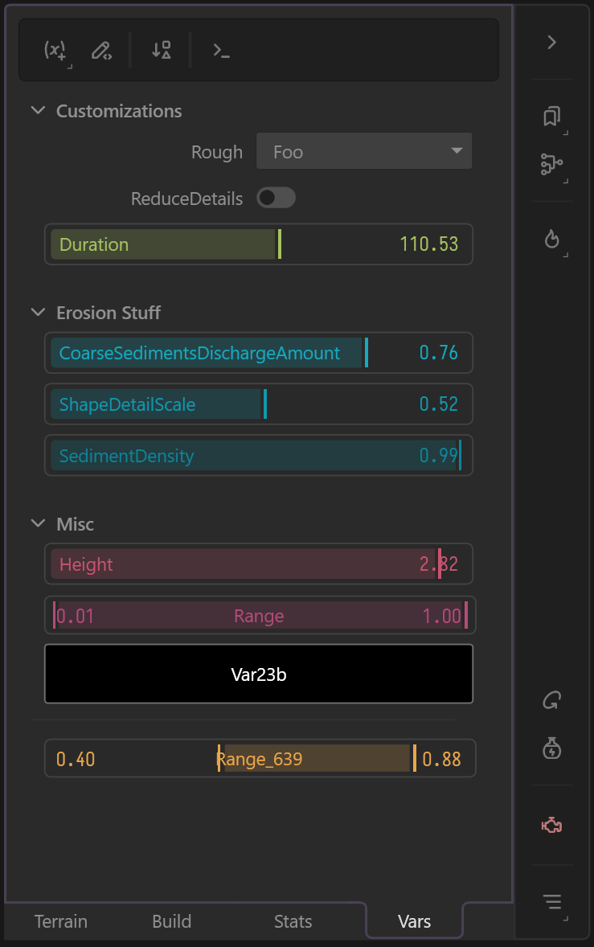
Task: Click the black Var23b color swatch
Action: click(x=259, y=674)
